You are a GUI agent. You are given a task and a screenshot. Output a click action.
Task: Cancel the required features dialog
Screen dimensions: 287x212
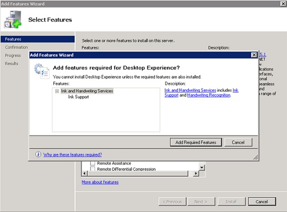coord(238,142)
